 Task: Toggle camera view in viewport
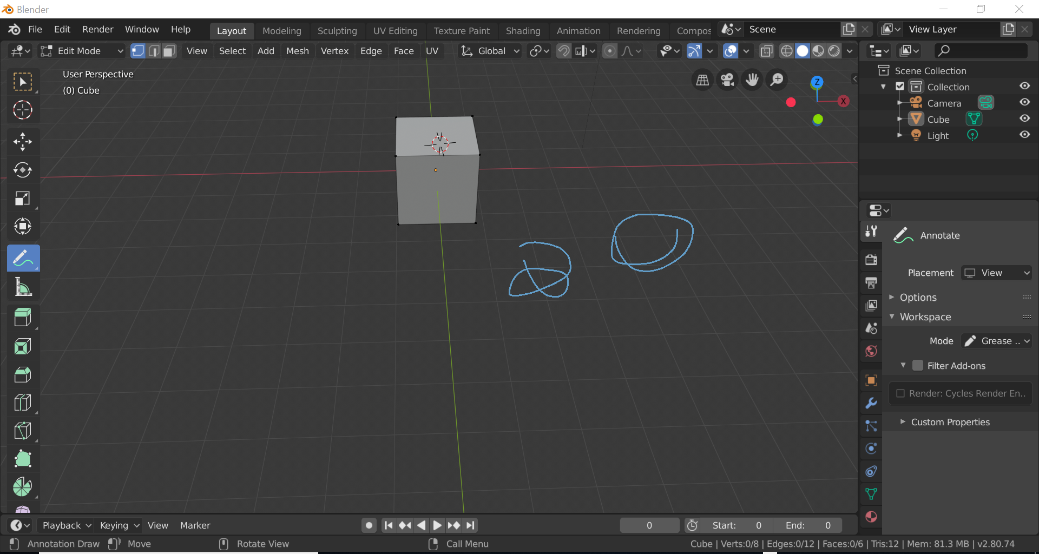(727, 80)
